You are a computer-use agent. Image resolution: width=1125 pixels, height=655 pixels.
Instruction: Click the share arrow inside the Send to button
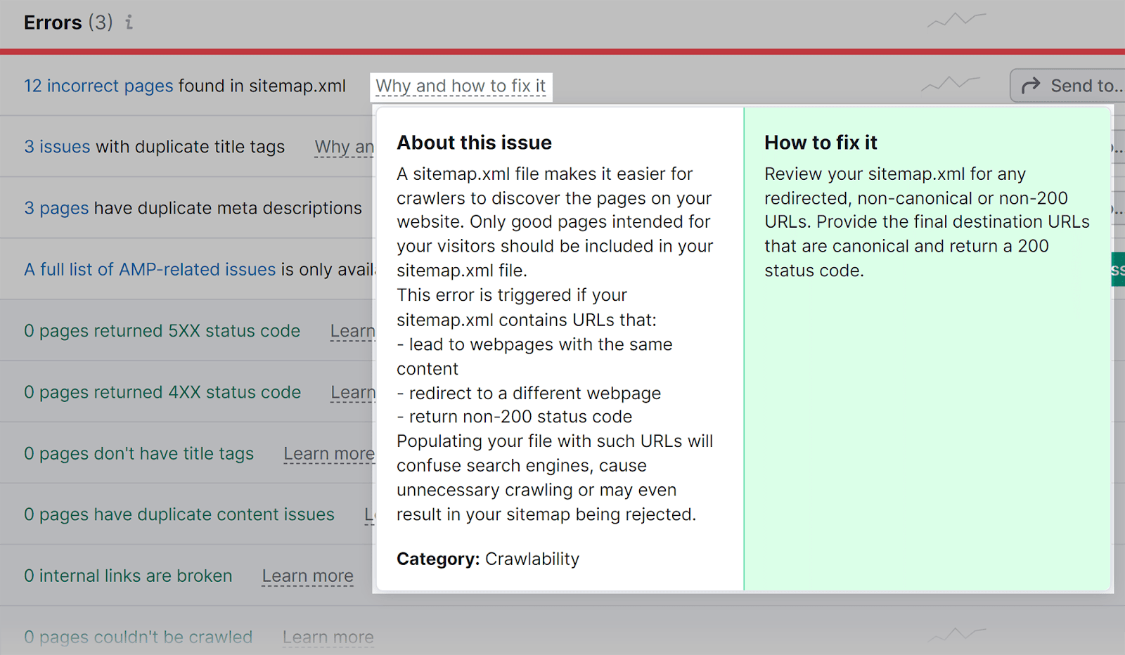point(1031,85)
